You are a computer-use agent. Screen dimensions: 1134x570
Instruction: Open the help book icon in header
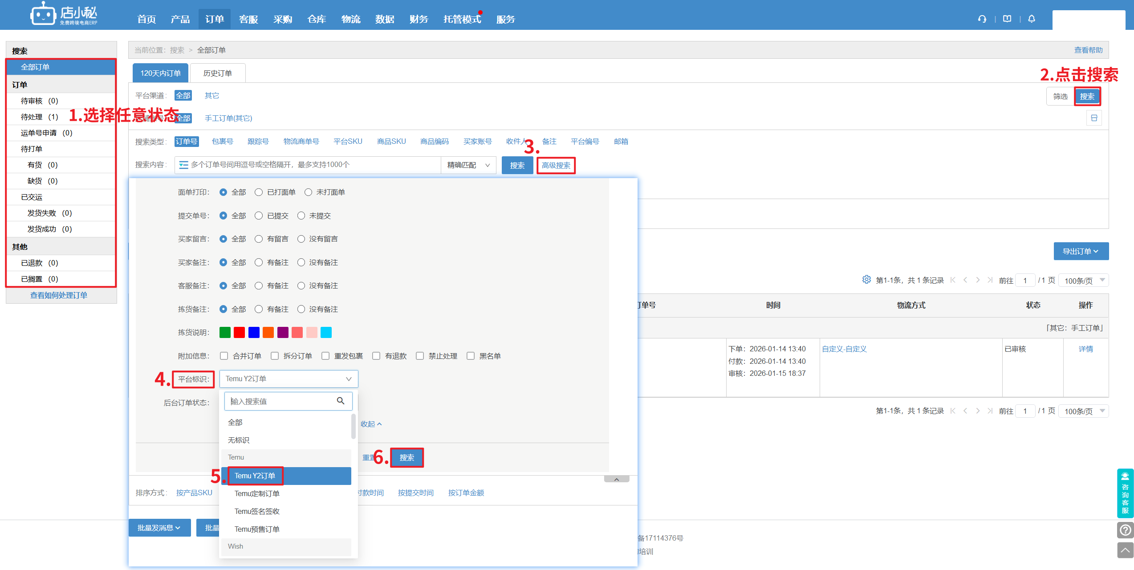pyautogui.click(x=1007, y=19)
